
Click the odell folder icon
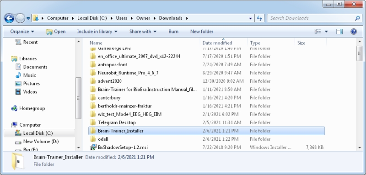(x=93, y=139)
